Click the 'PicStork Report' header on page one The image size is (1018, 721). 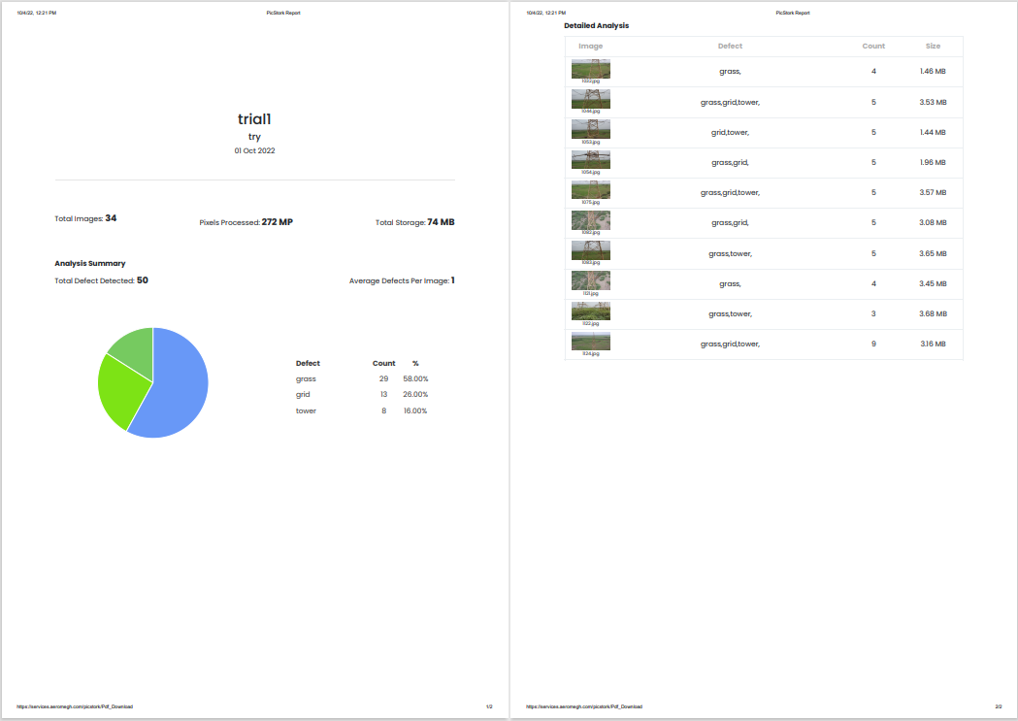point(283,13)
